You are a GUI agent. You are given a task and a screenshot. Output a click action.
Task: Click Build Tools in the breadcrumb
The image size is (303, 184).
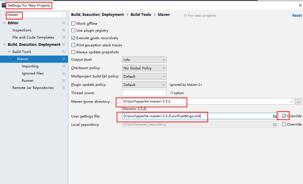coord(141,15)
